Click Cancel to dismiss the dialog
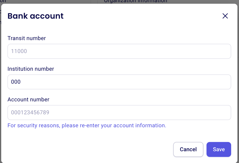Screen dimensions: 239x163 [188, 149]
